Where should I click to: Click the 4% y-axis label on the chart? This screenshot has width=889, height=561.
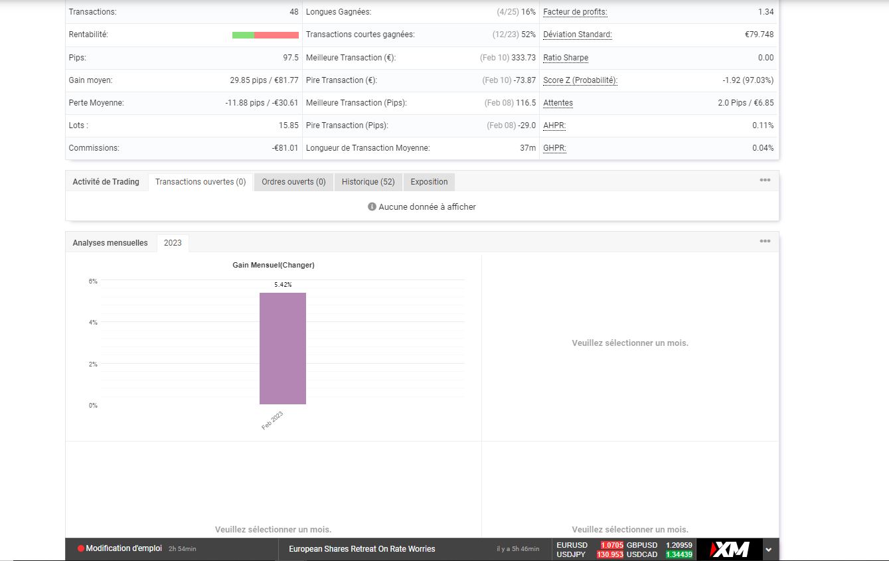[x=93, y=323]
